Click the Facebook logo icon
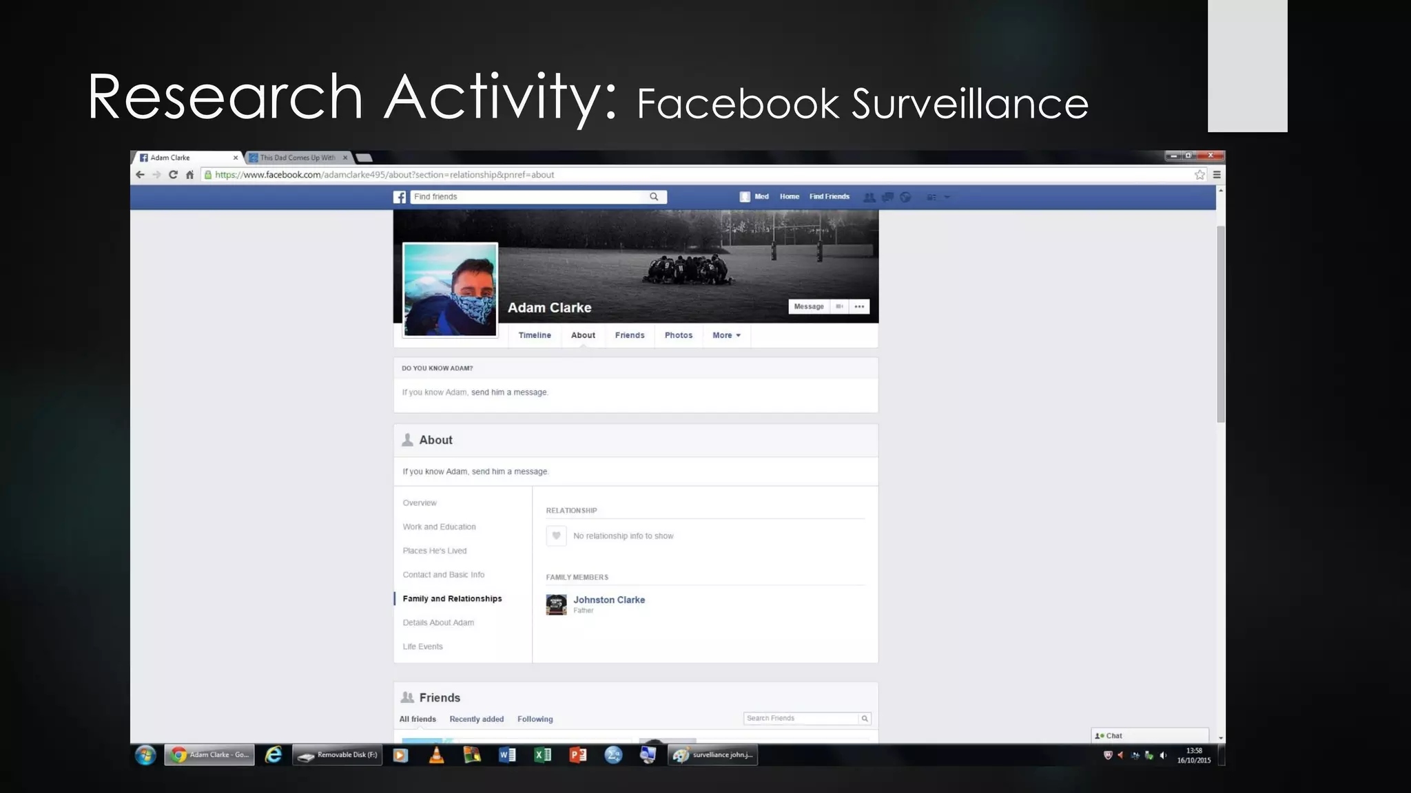The width and height of the screenshot is (1411, 793). 400,197
